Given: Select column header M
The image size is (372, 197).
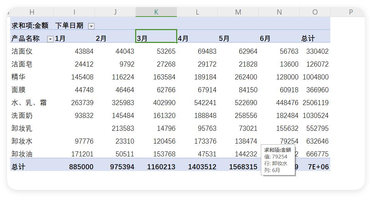Looking at the screenshot, I should [x=238, y=12].
